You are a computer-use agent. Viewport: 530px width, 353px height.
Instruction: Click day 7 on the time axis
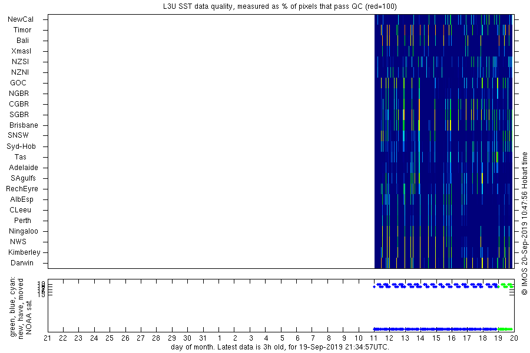point(313,338)
